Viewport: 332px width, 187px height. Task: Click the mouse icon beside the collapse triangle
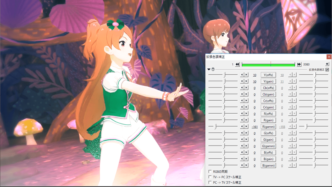(213, 69)
